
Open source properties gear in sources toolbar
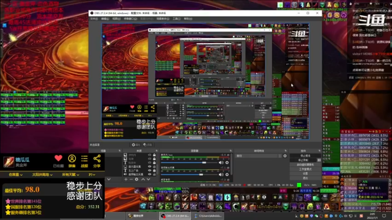coord(137,179)
